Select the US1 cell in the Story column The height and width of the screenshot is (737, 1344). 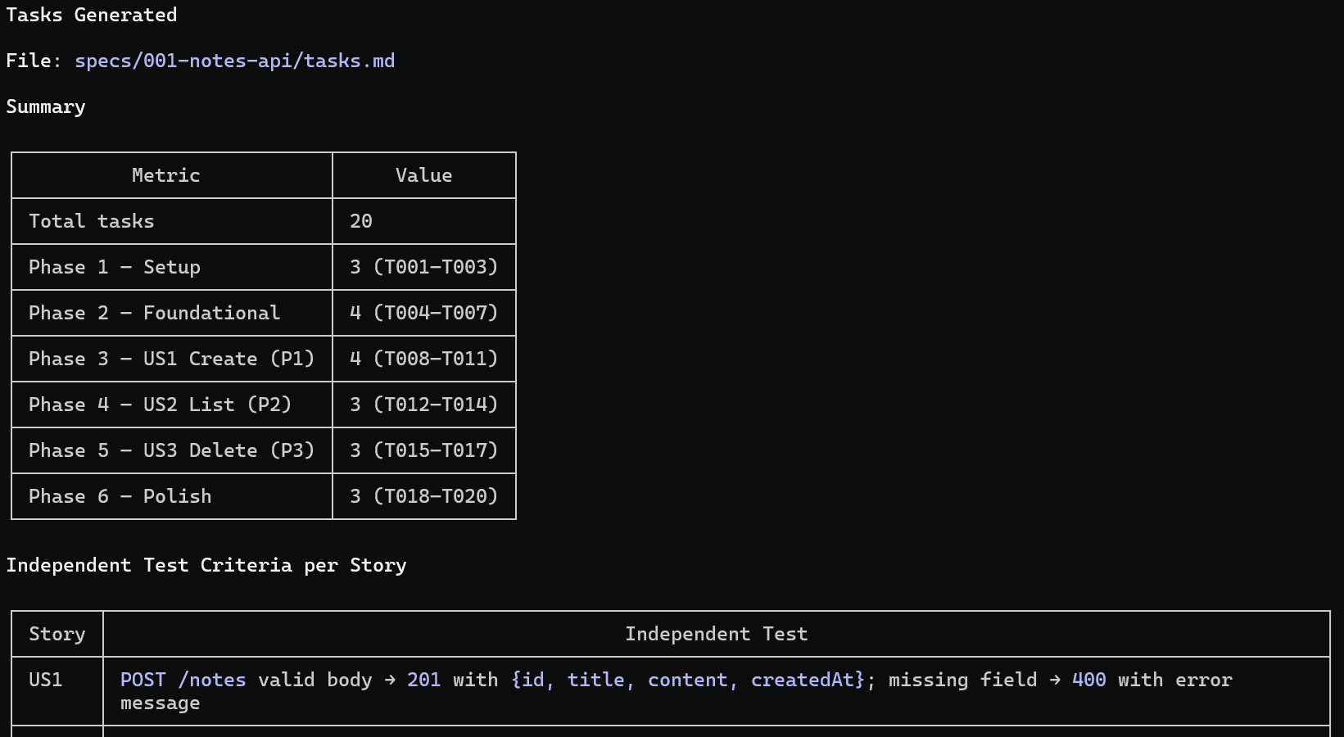pos(43,679)
